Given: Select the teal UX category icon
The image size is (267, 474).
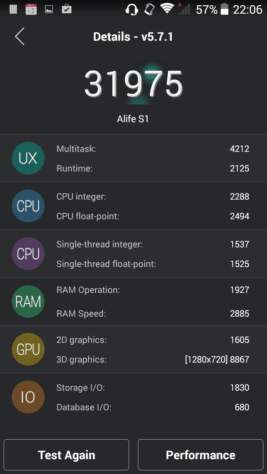Looking at the screenshot, I should pyautogui.click(x=28, y=158).
